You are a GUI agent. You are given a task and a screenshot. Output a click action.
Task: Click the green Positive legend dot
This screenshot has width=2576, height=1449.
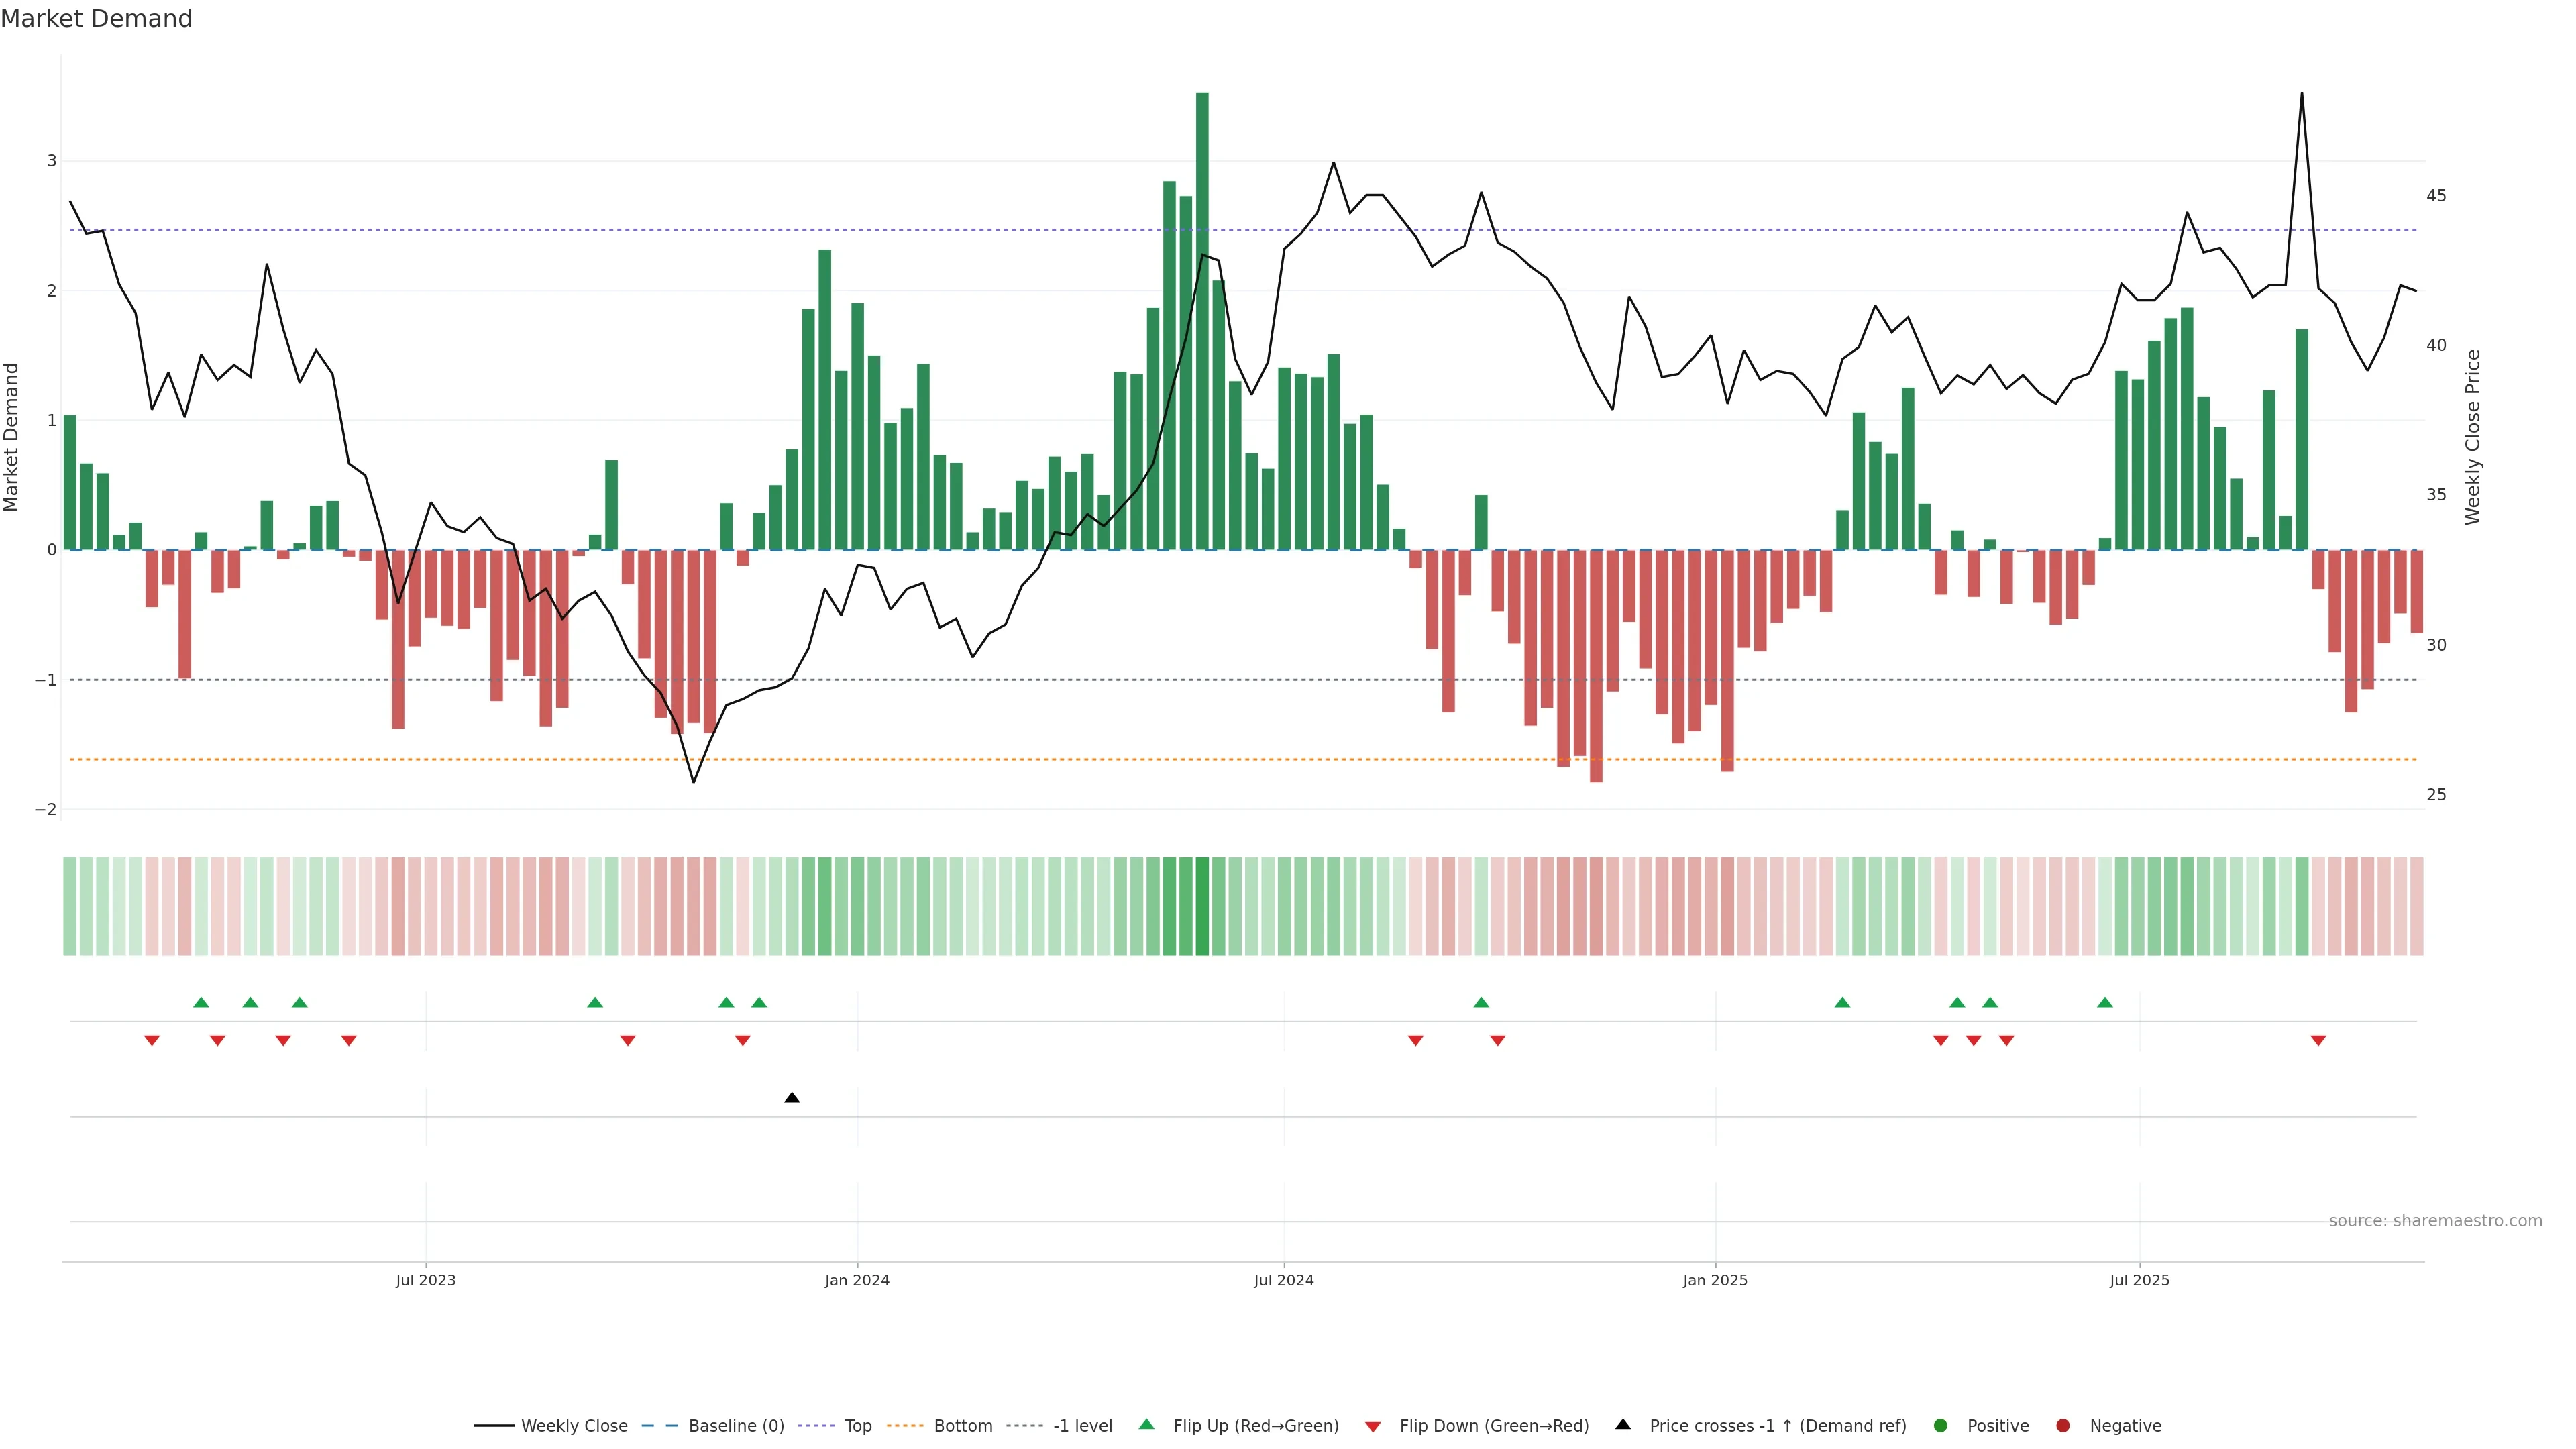(1941, 1426)
